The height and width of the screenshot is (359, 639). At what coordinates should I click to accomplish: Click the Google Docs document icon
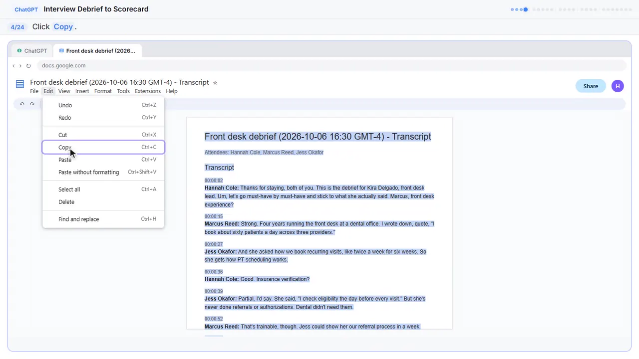[20, 84]
